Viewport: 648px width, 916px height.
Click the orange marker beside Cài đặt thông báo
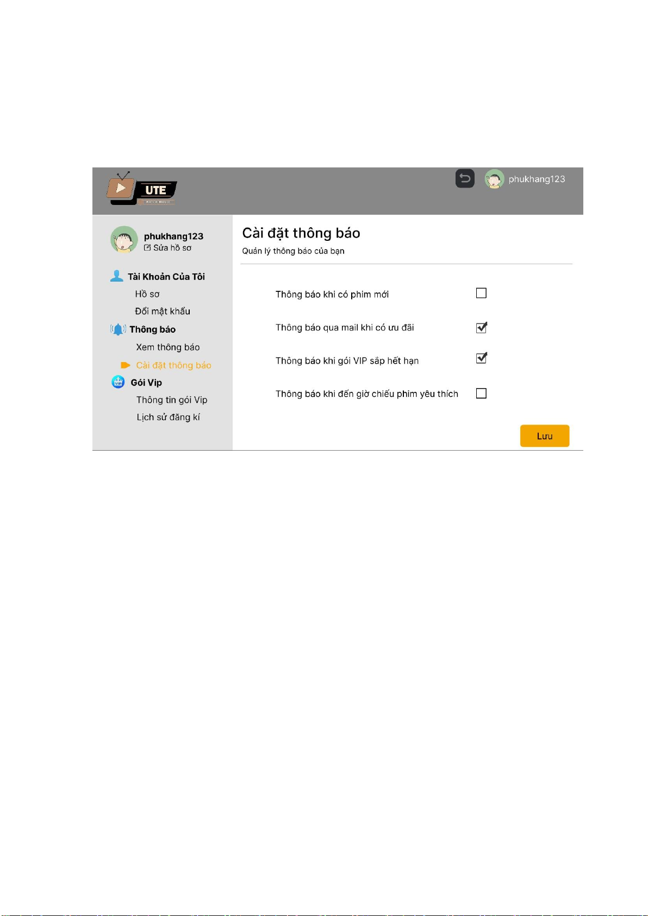click(x=126, y=365)
